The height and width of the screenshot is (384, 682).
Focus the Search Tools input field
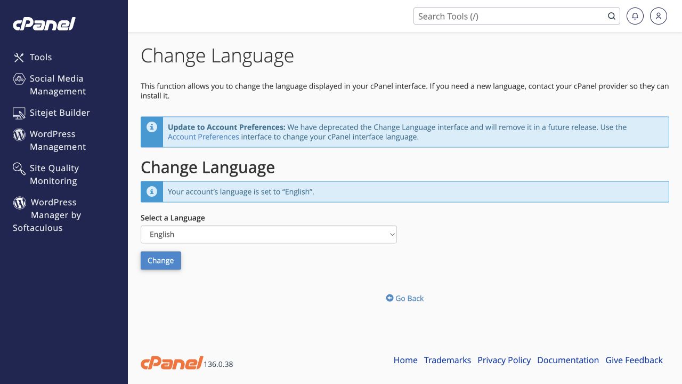(510, 16)
